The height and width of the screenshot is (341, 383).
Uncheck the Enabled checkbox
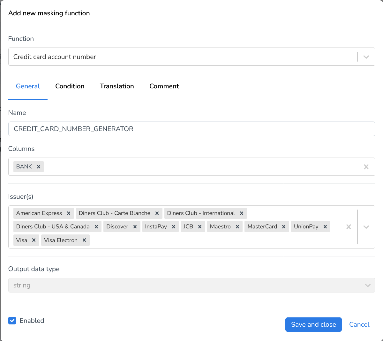point(12,321)
